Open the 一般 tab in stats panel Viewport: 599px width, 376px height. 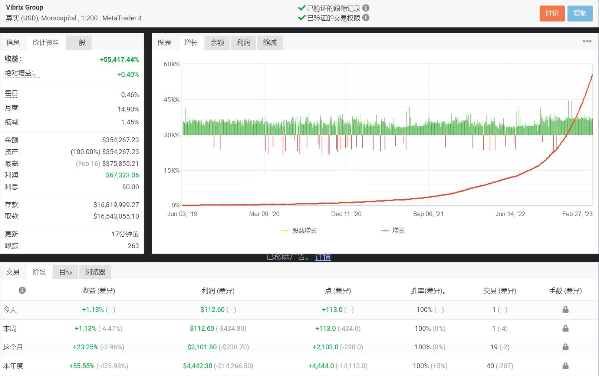[79, 43]
